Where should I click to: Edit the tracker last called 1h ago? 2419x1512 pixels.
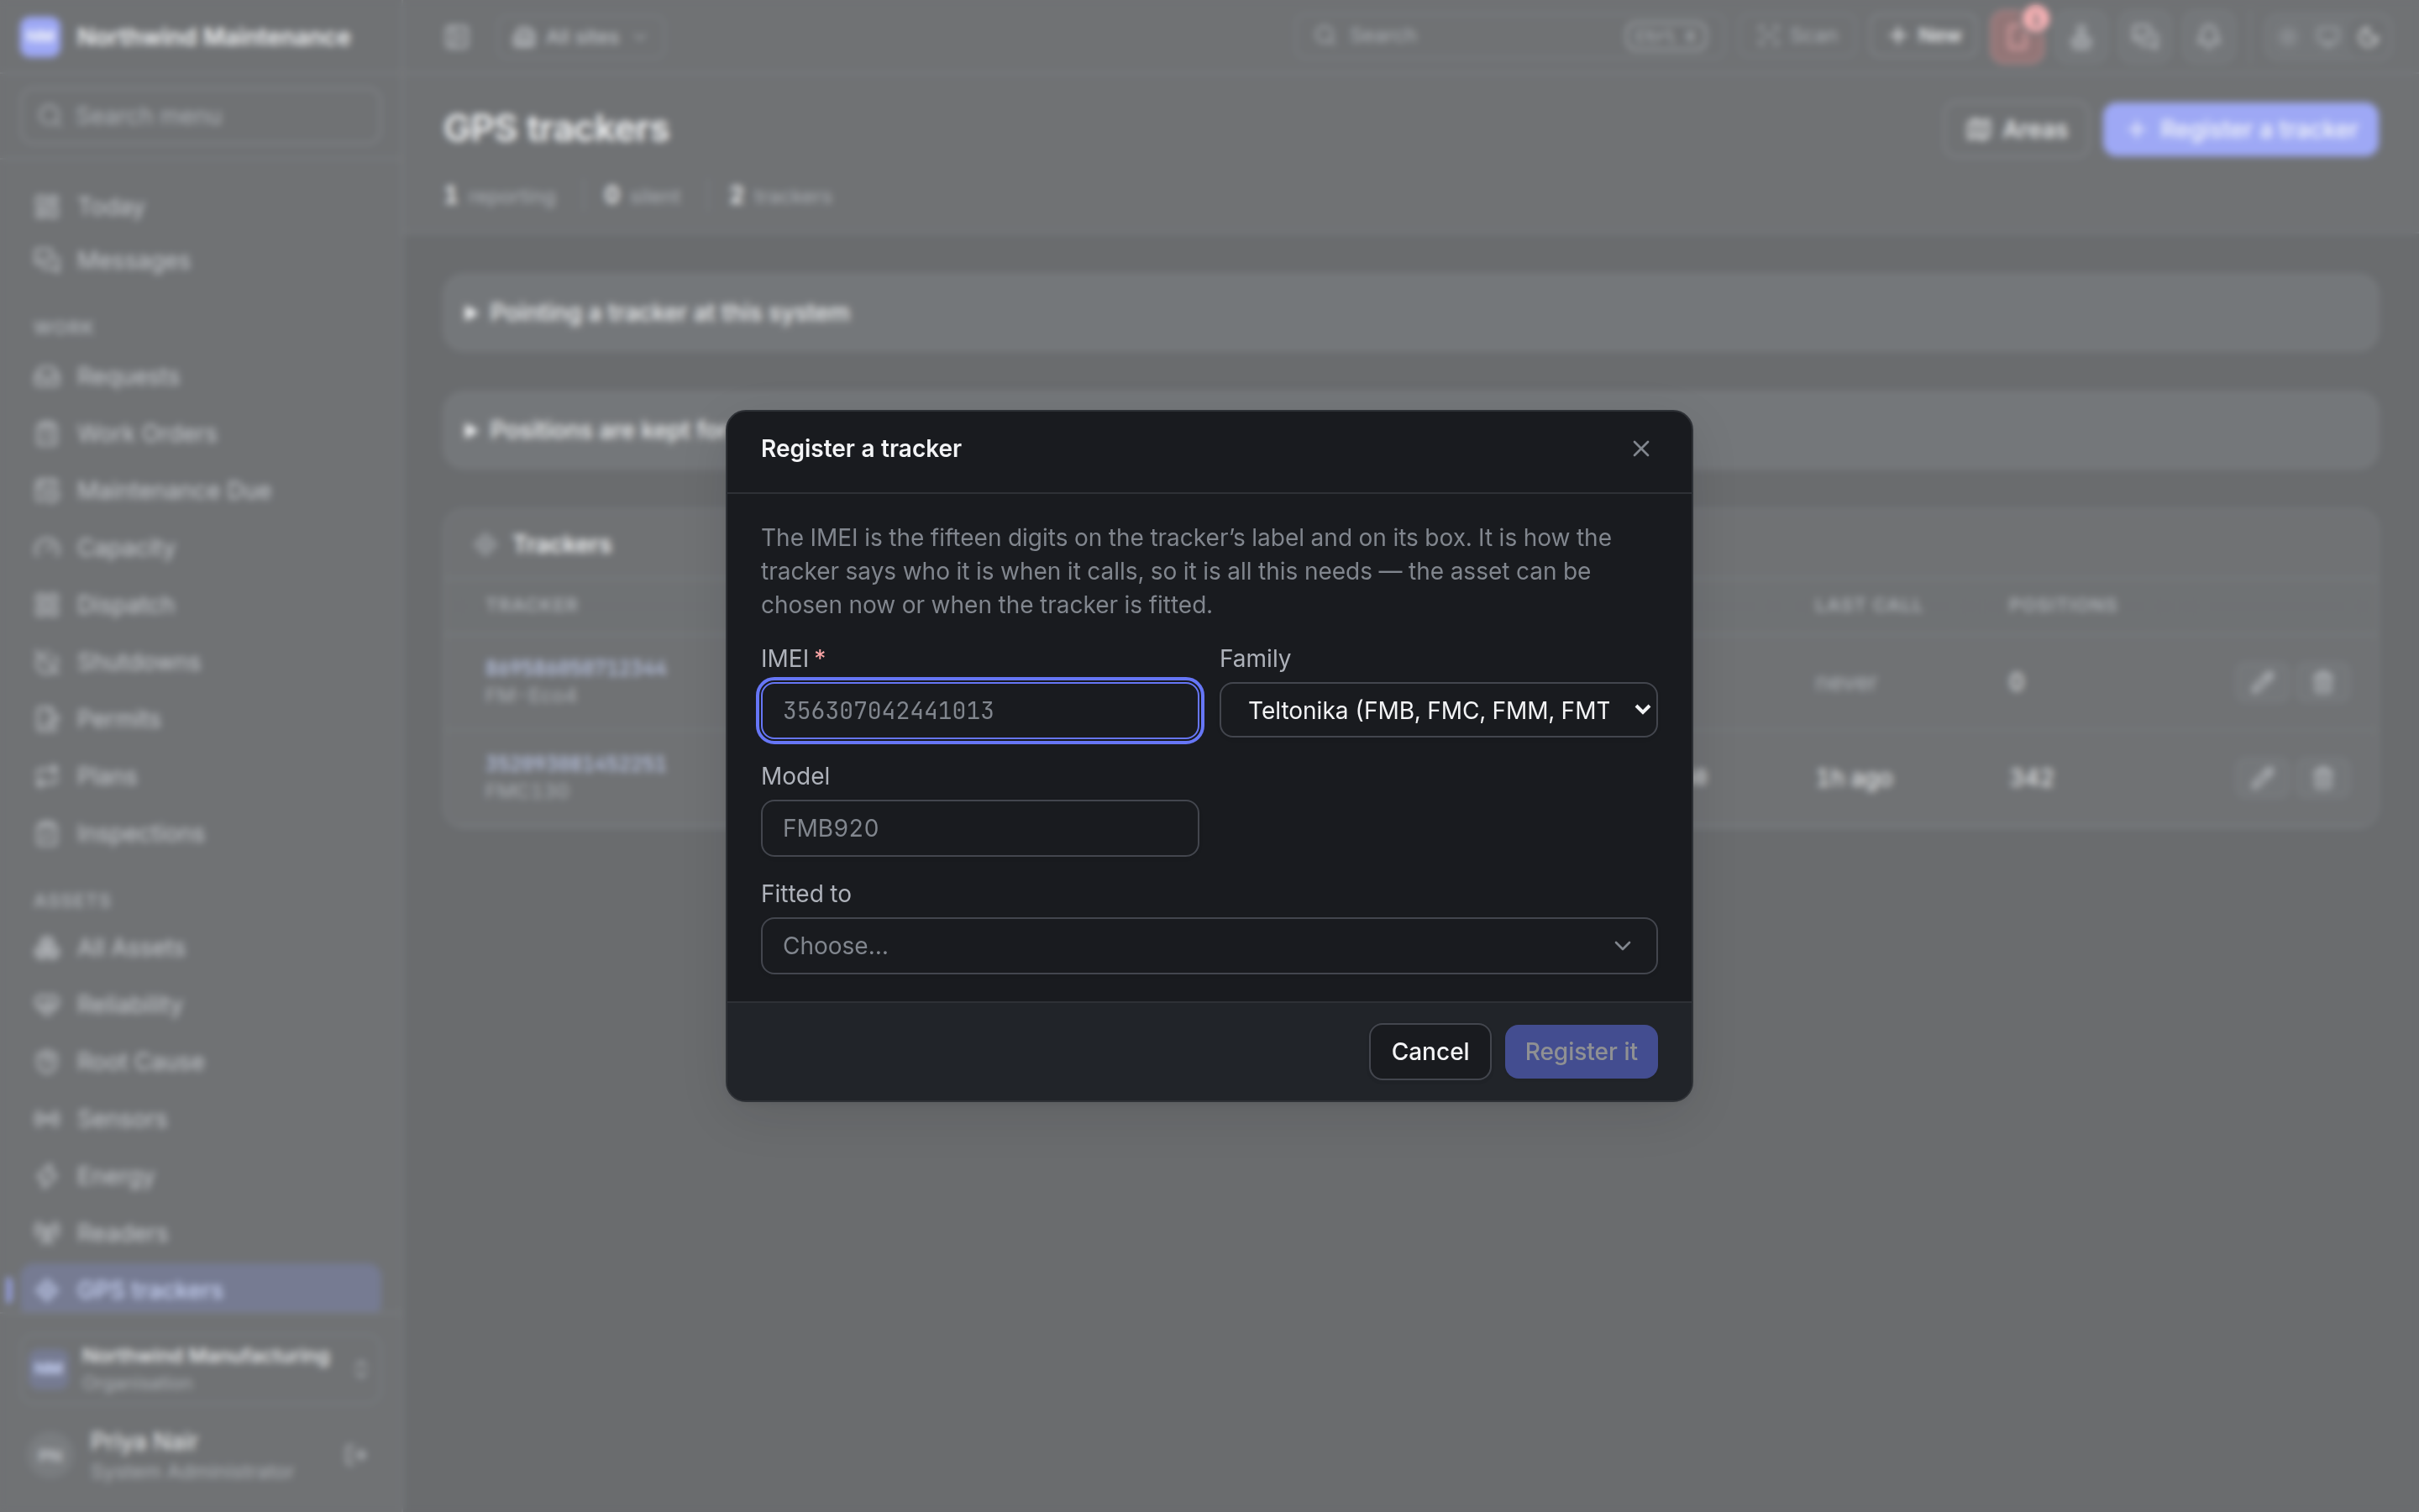(2262, 777)
